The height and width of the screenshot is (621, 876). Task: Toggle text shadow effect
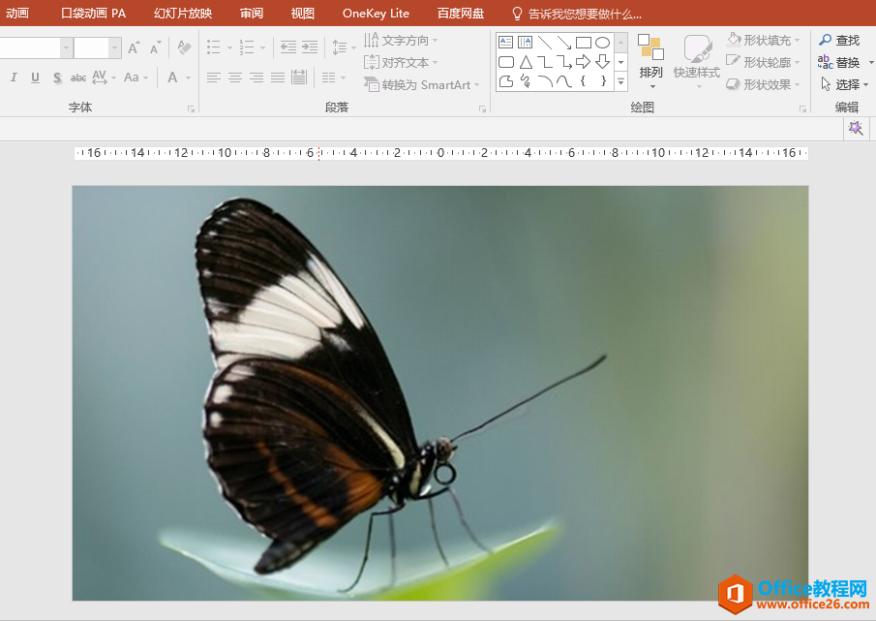[x=57, y=78]
